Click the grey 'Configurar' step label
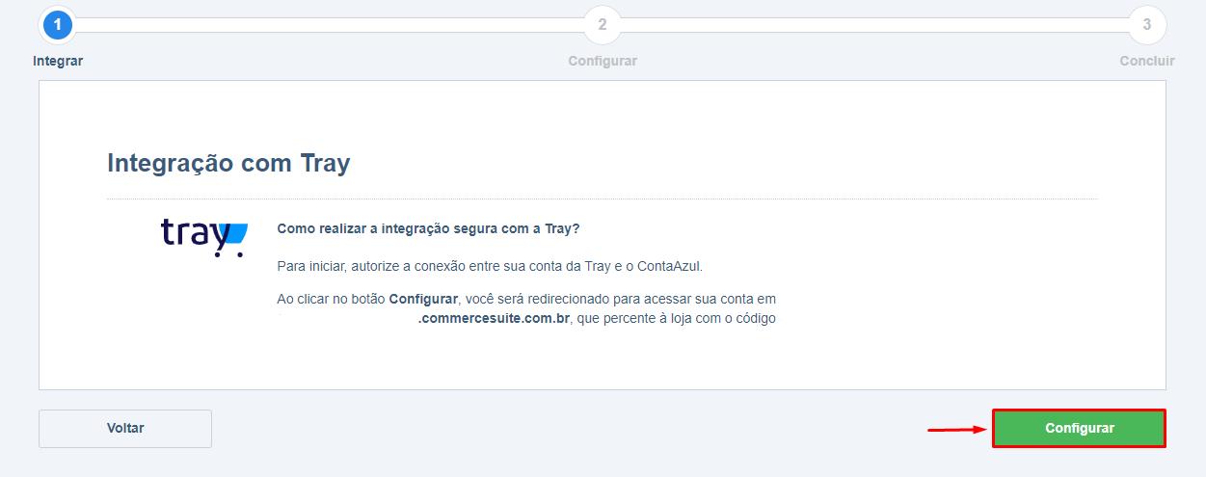1206x477 pixels. click(603, 61)
